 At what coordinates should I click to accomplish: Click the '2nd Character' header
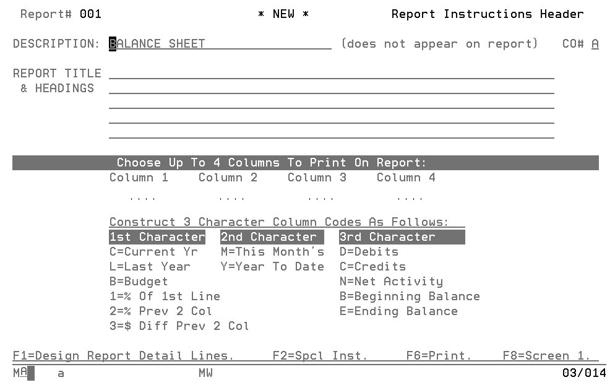click(x=272, y=237)
